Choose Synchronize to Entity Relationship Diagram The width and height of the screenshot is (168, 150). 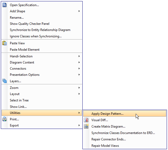coord(42,30)
